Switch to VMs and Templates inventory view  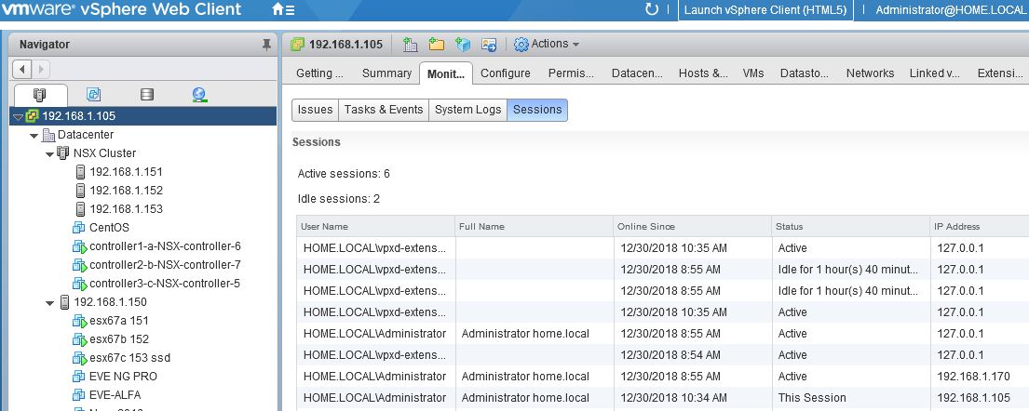tap(94, 95)
